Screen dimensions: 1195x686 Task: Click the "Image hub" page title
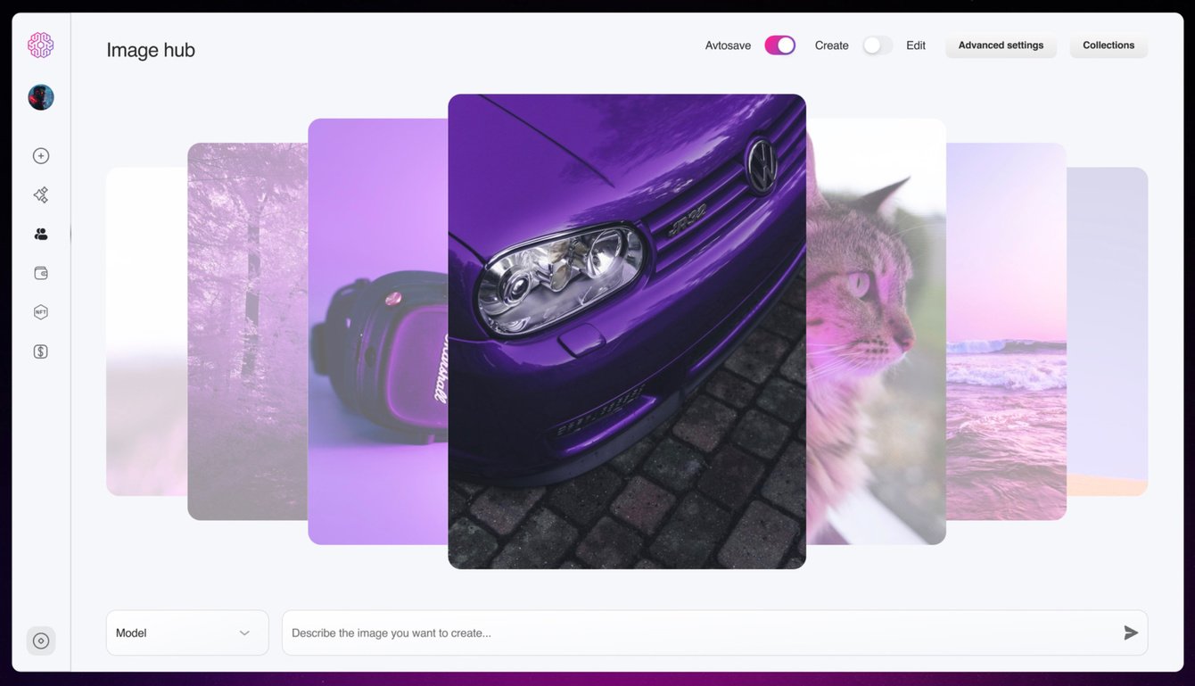click(151, 50)
